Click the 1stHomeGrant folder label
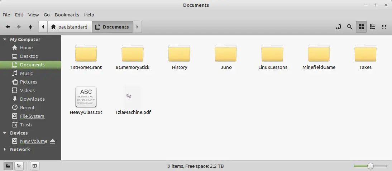The image size is (392, 171). tap(86, 67)
